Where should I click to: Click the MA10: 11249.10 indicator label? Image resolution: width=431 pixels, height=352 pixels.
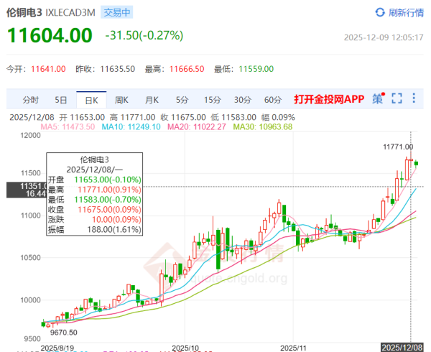click(131, 127)
